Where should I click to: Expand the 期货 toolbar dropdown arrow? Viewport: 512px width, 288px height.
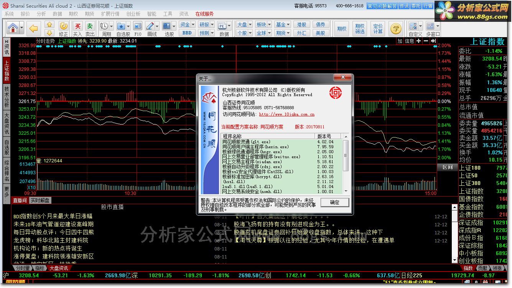tap(288, 33)
